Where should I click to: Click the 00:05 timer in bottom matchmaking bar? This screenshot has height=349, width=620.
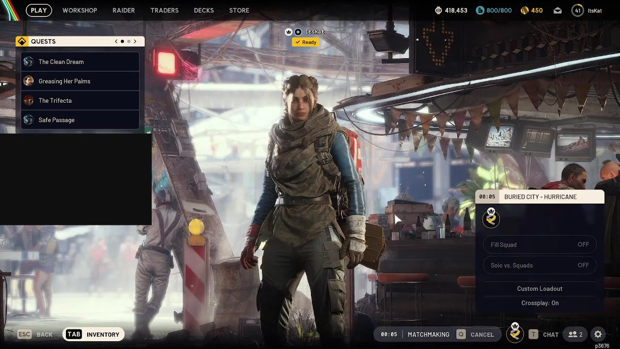coord(389,334)
